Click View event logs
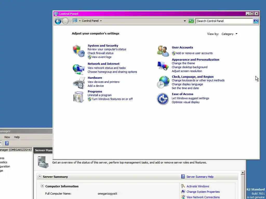The width and height of the screenshot is (266, 199). click(x=102, y=57)
